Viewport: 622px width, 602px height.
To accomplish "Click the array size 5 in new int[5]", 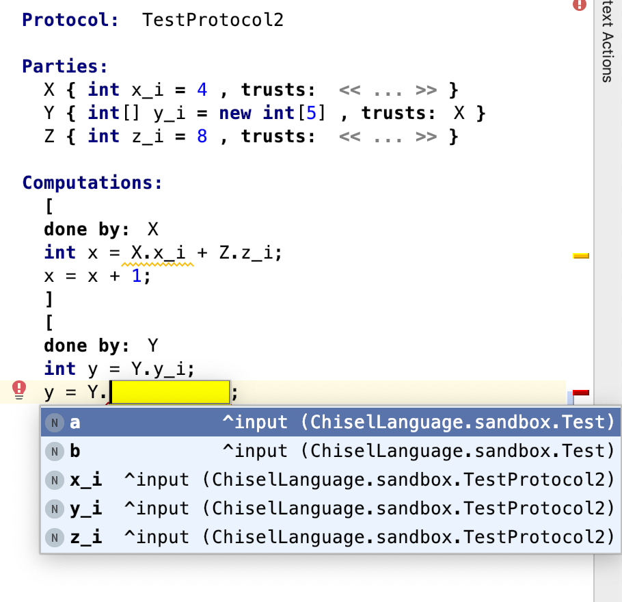I will (x=312, y=113).
